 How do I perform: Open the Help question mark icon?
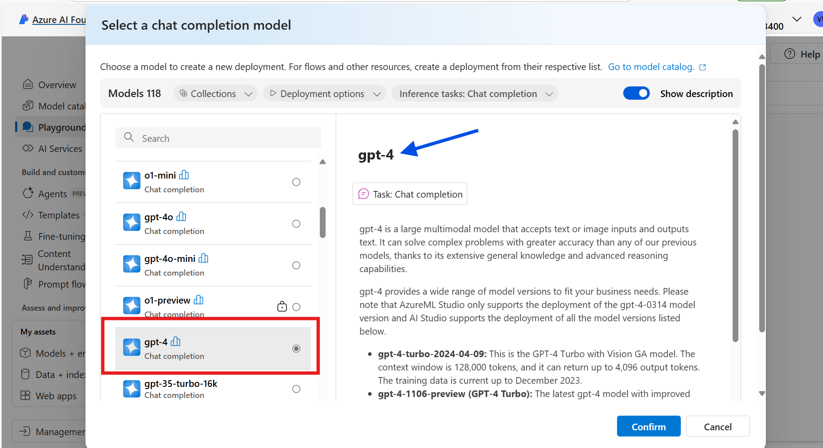(790, 54)
